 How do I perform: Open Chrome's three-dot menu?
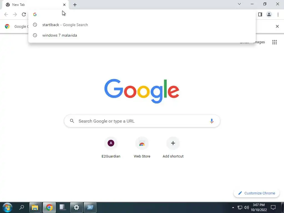pos(278,14)
